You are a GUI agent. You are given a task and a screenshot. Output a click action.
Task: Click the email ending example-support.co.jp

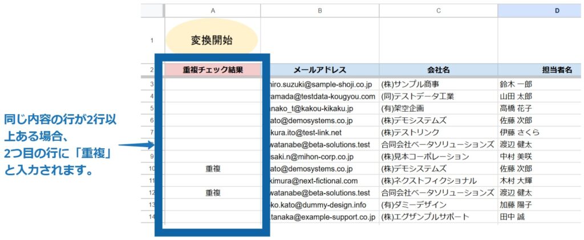323,217
